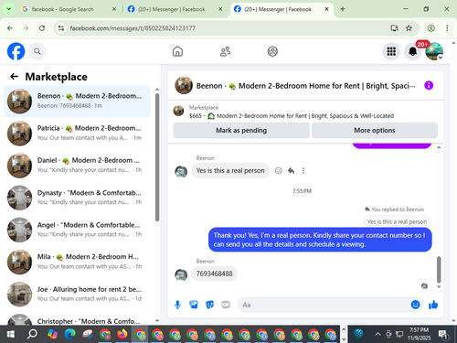Show hidden system tray icons
Viewport: 457px width, 343px height.
tap(377, 335)
